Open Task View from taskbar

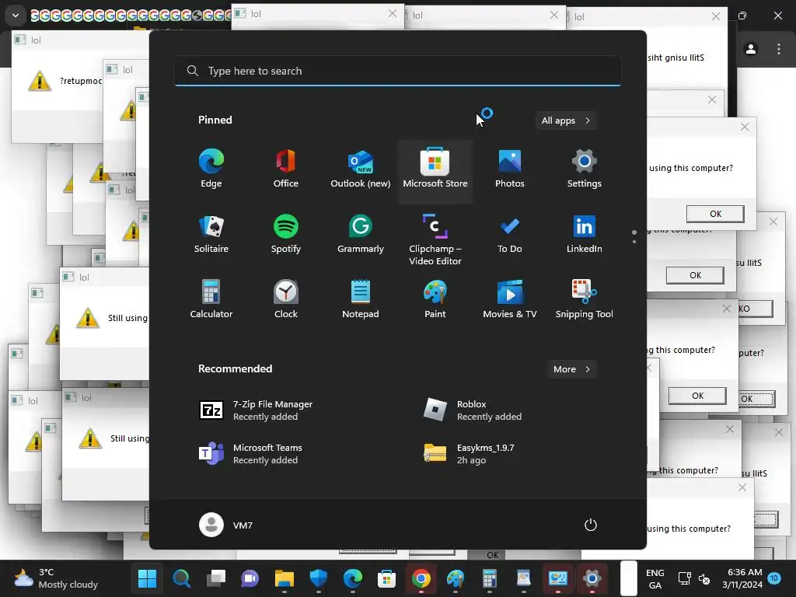pyautogui.click(x=216, y=578)
